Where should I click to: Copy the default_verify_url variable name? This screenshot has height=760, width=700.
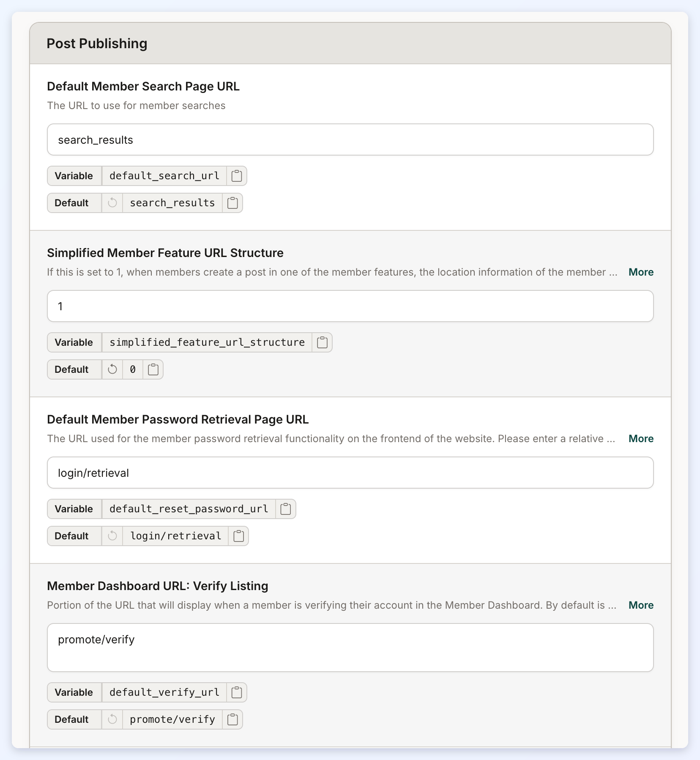coord(237,692)
